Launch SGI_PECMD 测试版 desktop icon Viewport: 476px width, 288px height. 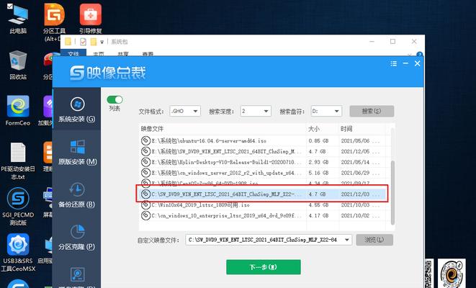18,207
